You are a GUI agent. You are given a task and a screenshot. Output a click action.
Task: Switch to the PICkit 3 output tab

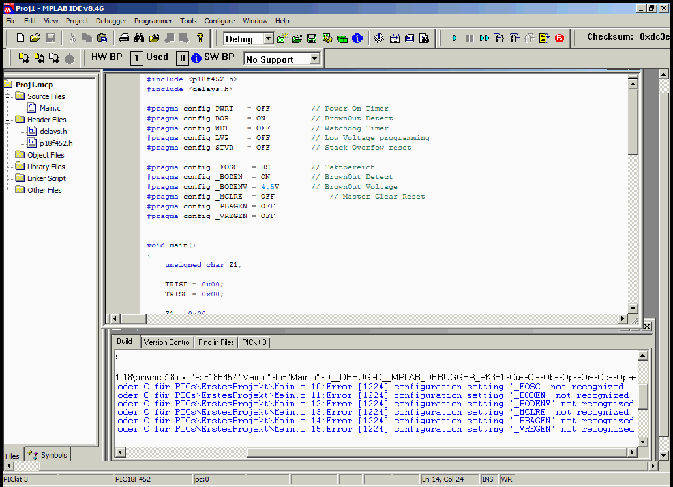coord(254,342)
